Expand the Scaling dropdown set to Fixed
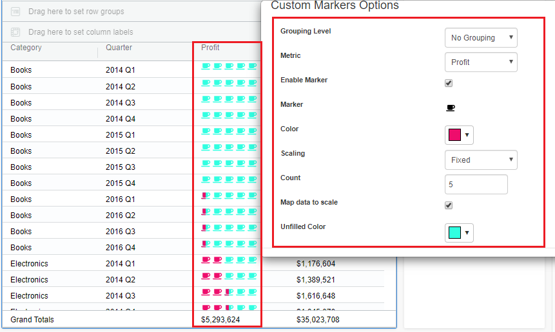This screenshot has height=332, width=555. (481, 160)
